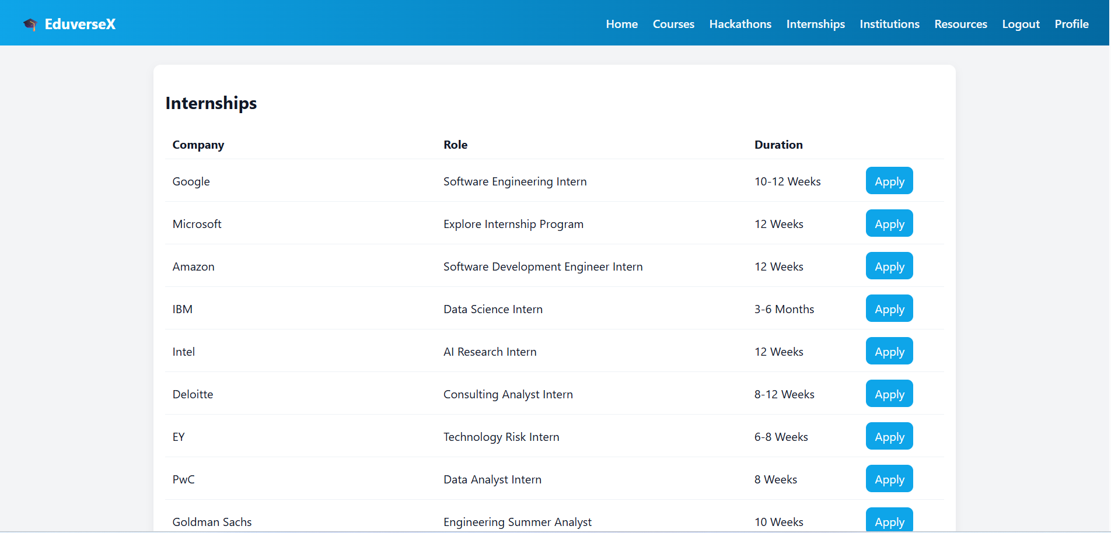Click the 10-12 Weeks duration cell
Screen dimensions: 1111x533
coord(788,181)
